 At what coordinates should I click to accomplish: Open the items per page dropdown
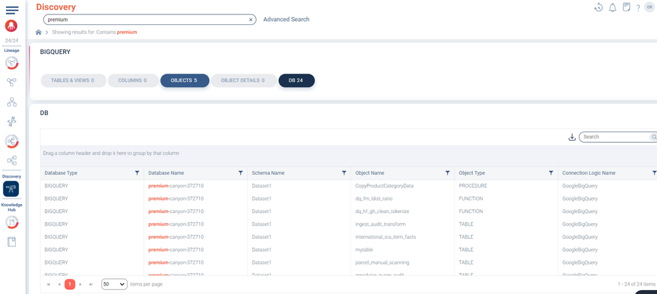tap(114, 284)
